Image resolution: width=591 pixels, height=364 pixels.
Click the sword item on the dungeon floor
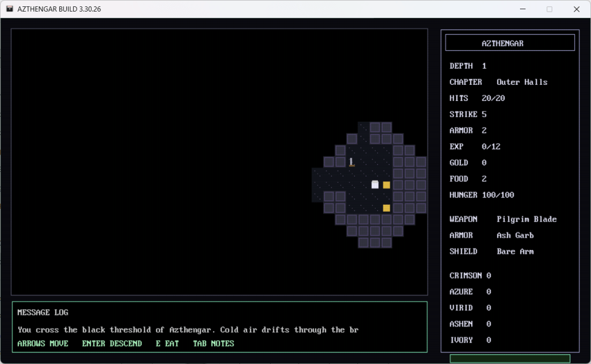coord(351,162)
